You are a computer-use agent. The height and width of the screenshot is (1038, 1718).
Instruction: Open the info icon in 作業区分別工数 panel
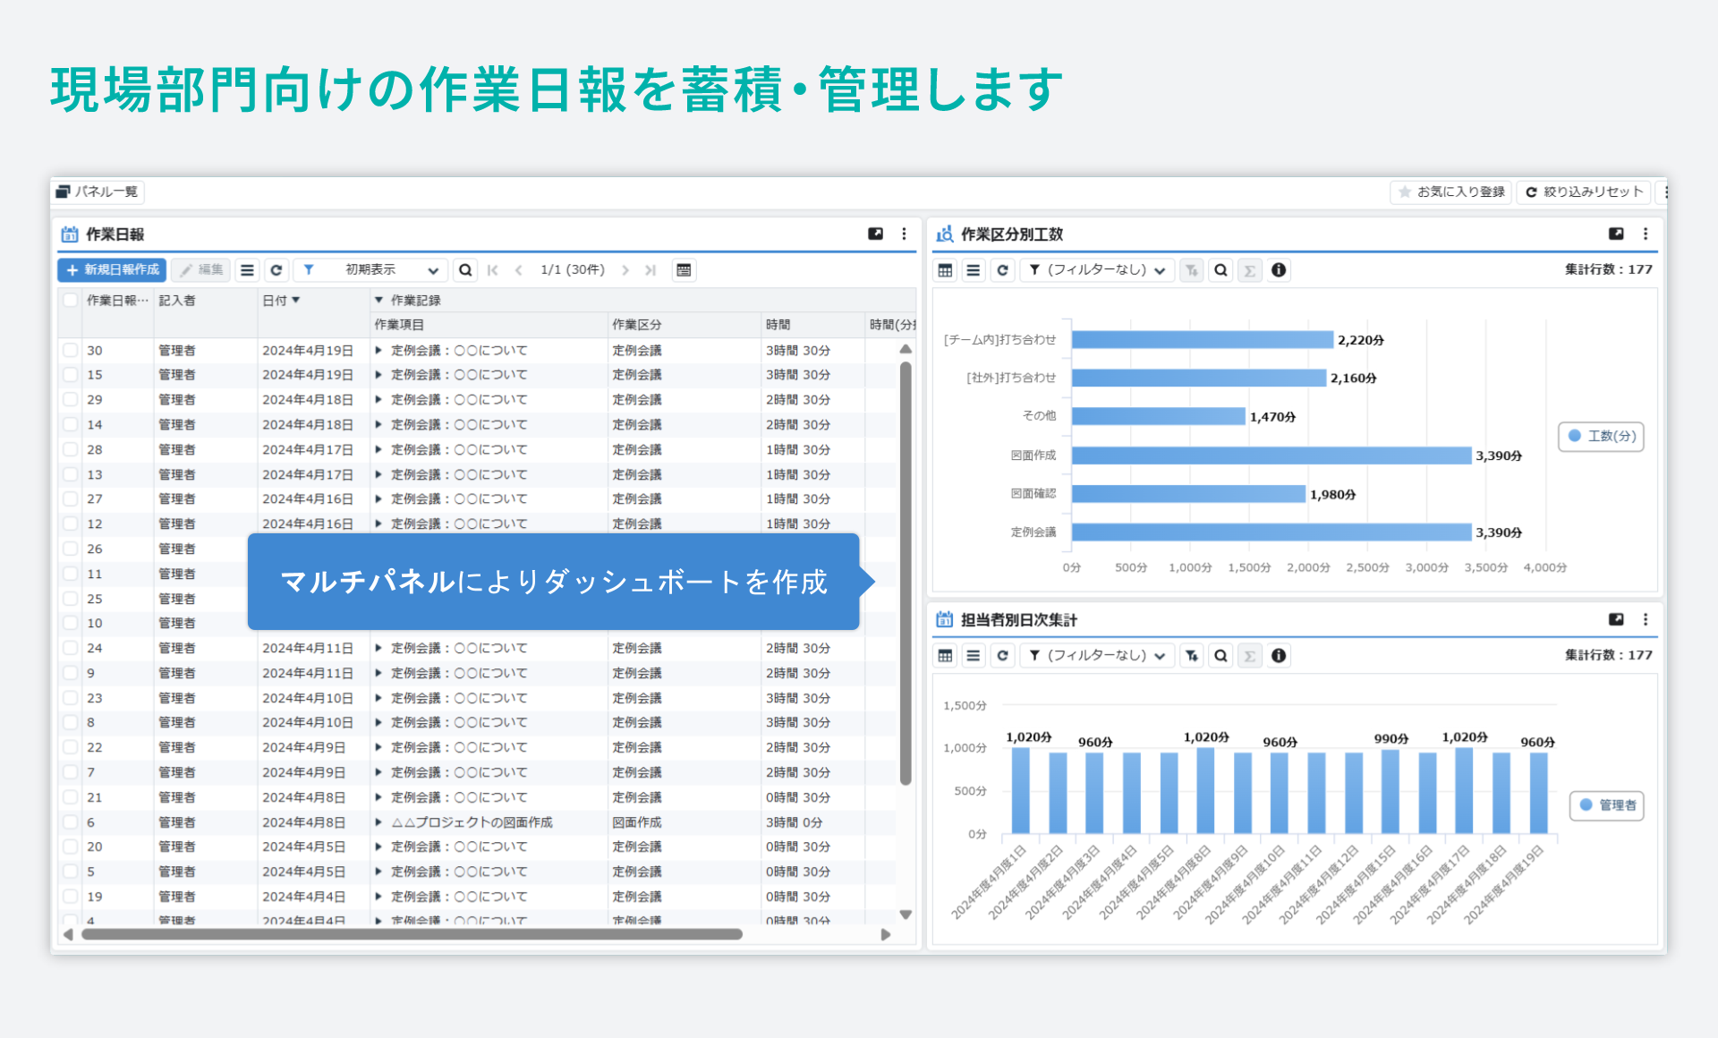click(1279, 269)
